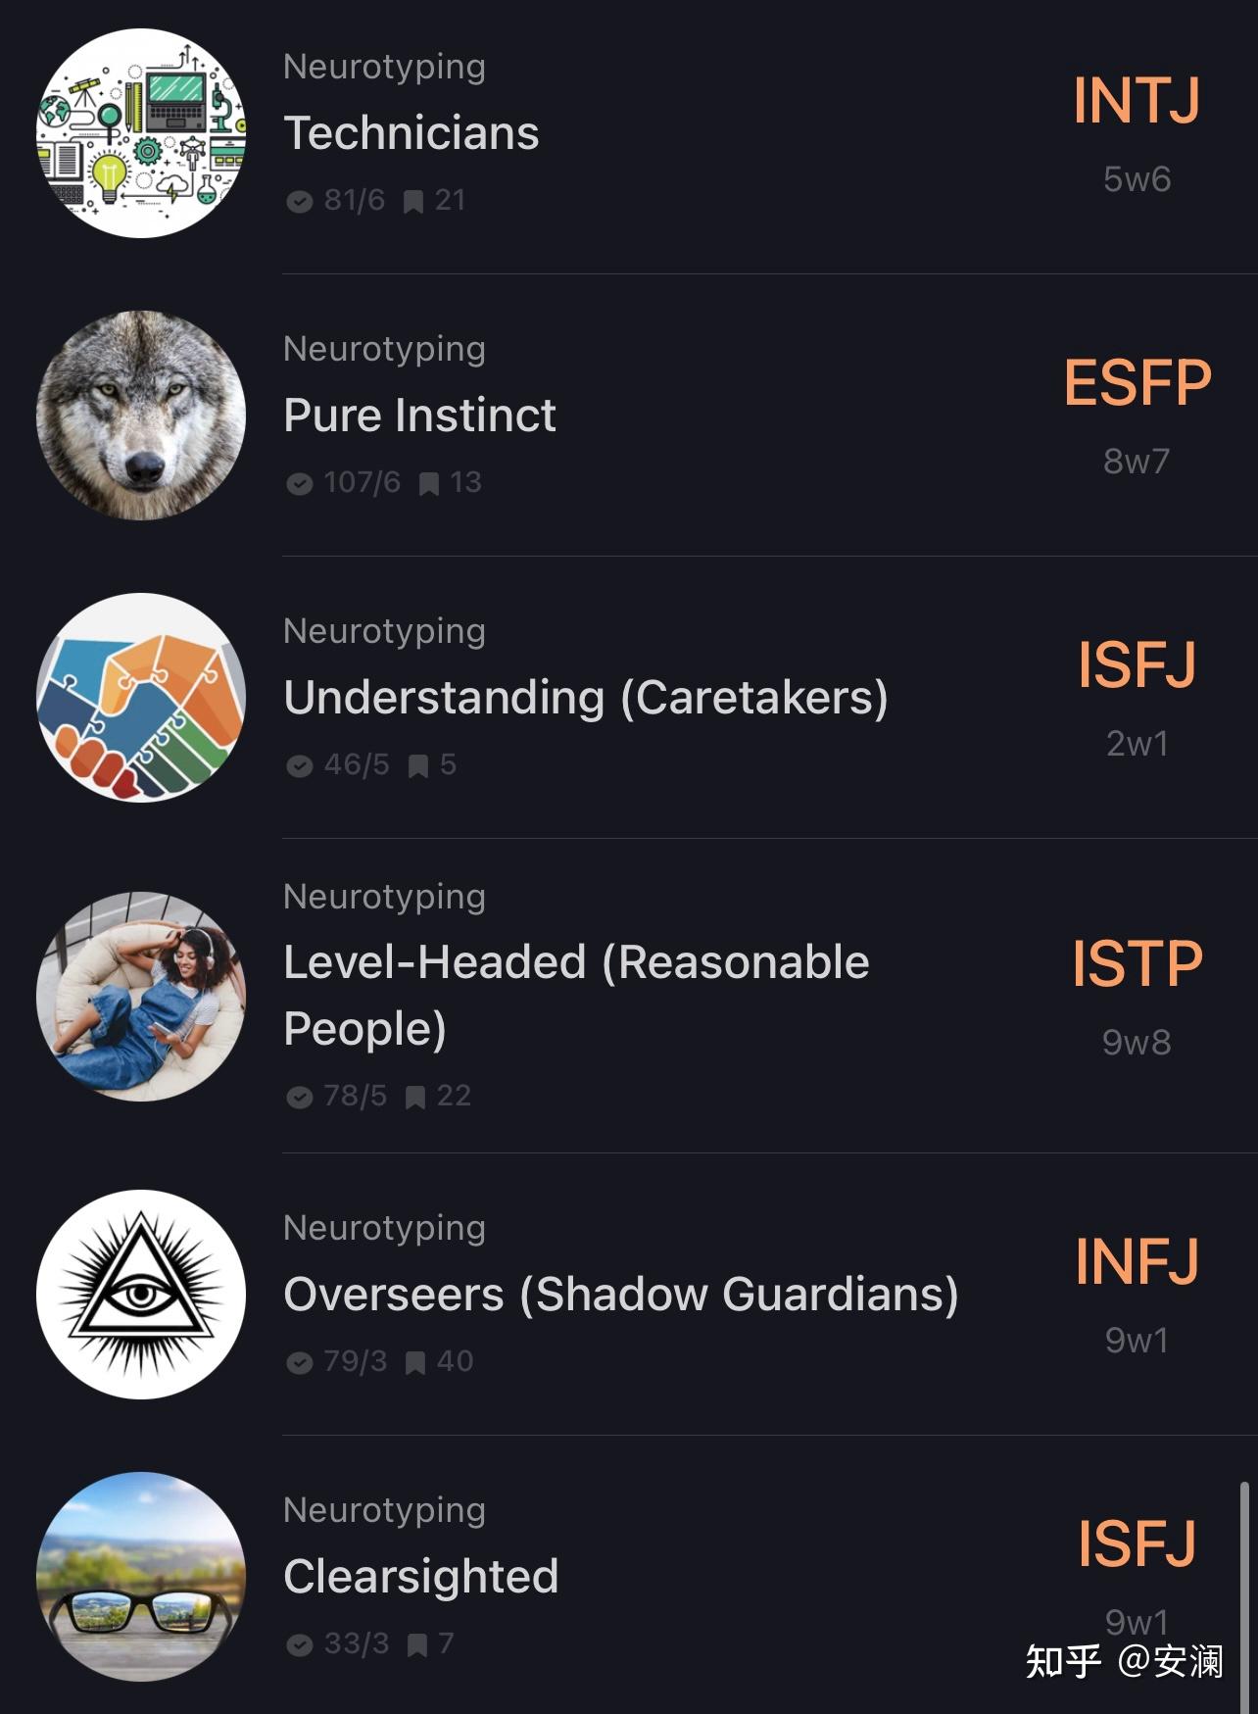
Task: Click the bookmark icon under Technicians
Action: pos(413,202)
